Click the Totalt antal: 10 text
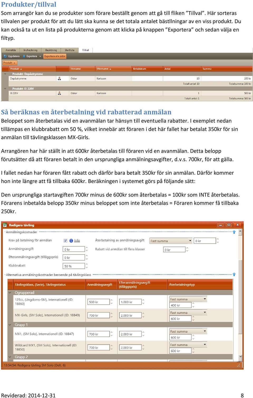This screenshot has height=398, width=253. click(191, 84)
